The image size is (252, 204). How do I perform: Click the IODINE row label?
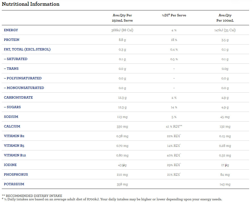pyautogui.click(x=10, y=165)
